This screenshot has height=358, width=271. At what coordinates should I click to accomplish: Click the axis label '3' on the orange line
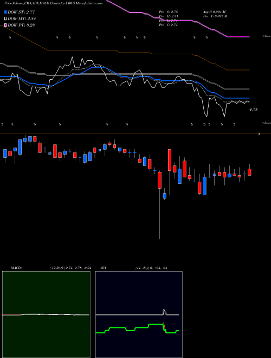[x=259, y=135]
